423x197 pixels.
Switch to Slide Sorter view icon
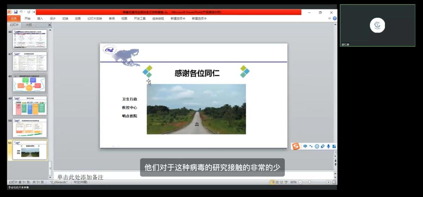click(x=277, y=182)
